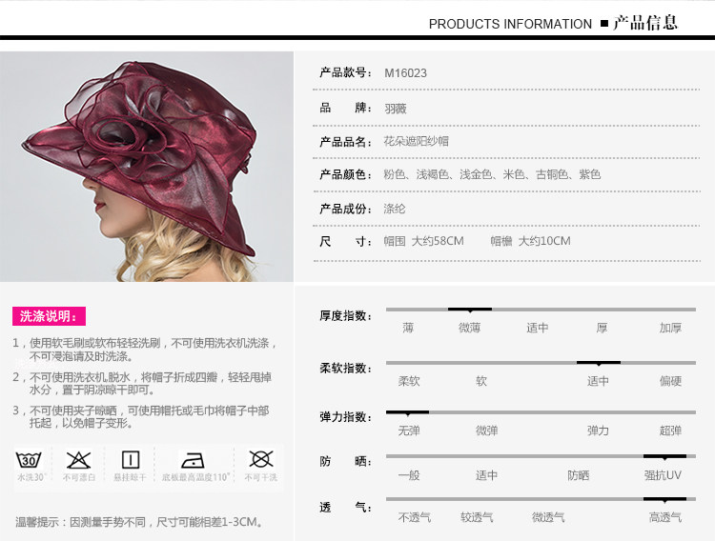
Task: Click the sun protection marker above 强抗UV
Action: (664, 456)
